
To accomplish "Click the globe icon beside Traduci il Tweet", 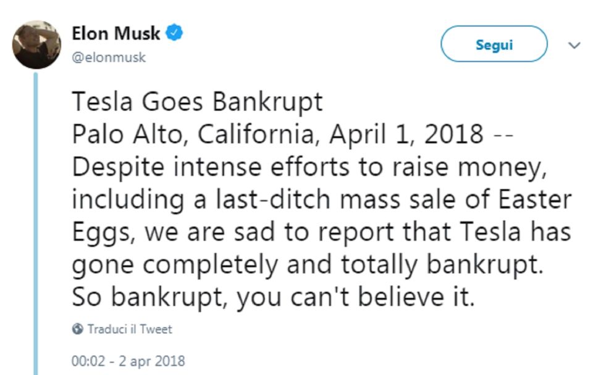I will click(x=77, y=330).
